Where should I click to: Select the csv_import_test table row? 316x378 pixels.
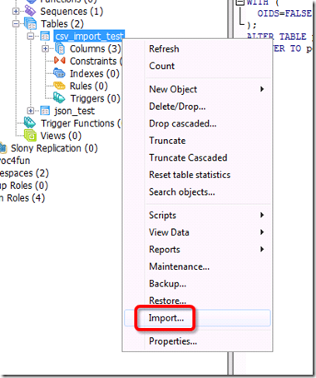pos(89,37)
